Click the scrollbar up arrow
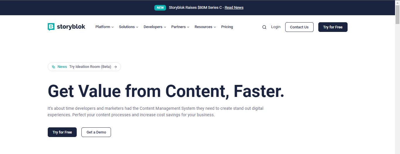 point(397,2)
